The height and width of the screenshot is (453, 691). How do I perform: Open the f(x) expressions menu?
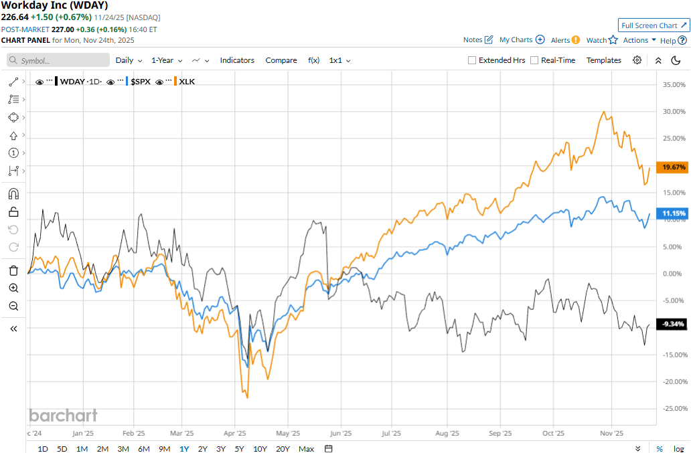coord(314,60)
